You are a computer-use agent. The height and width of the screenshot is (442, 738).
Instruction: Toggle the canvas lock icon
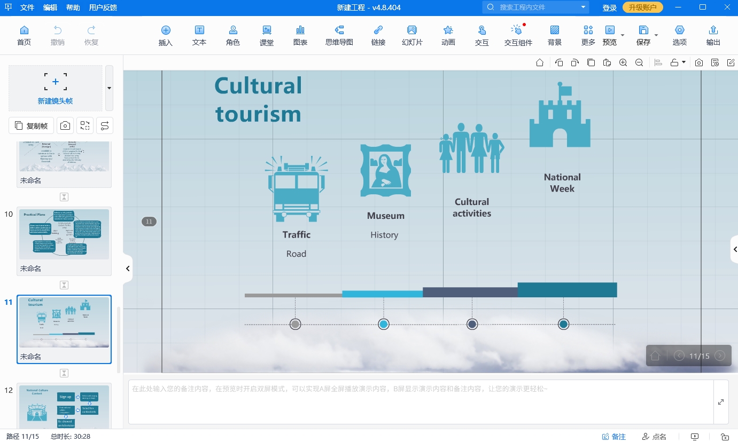click(674, 62)
